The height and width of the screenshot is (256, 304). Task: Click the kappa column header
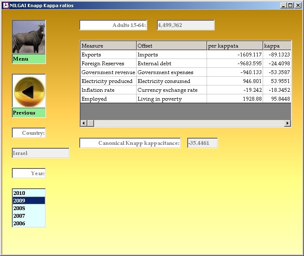(277, 46)
